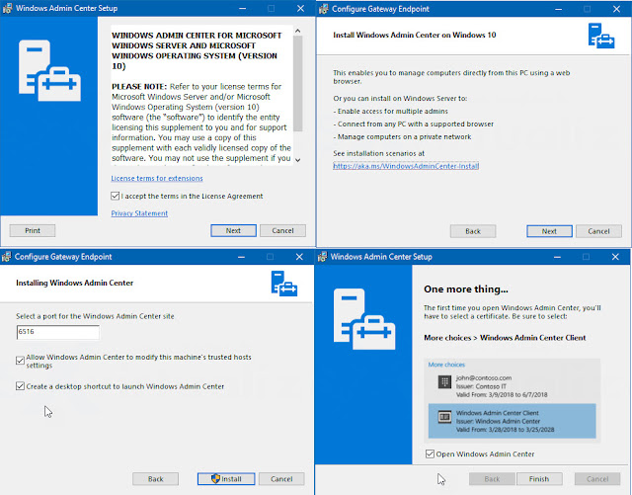
Task: Minimize One more thing setup window
Action: [x=557, y=257]
